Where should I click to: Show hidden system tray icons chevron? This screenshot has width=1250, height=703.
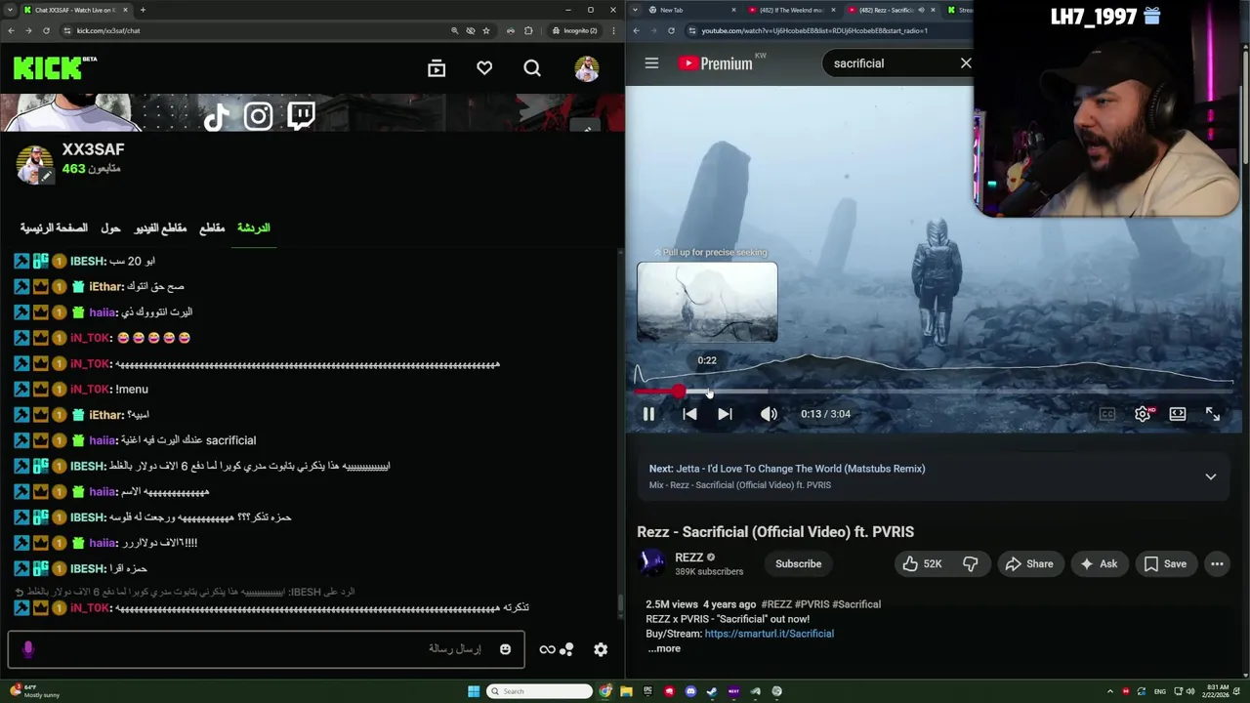tap(1109, 691)
